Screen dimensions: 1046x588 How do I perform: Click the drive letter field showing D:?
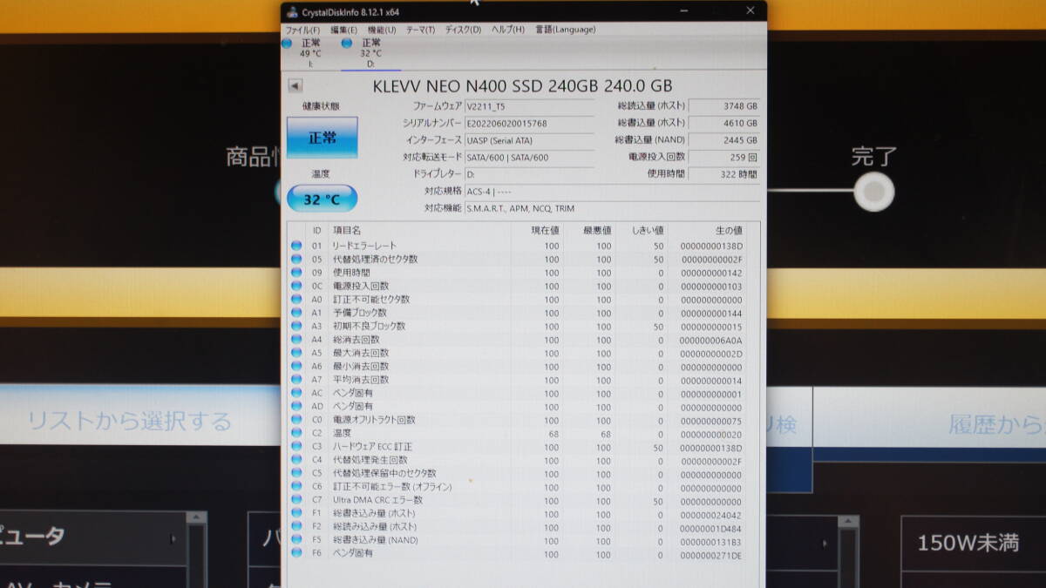click(x=529, y=174)
